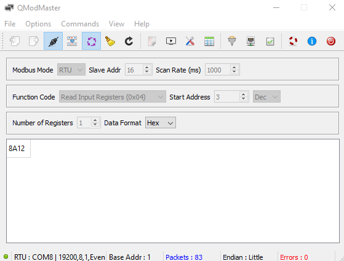Open the Options menu
344x261 pixels.
(38, 24)
